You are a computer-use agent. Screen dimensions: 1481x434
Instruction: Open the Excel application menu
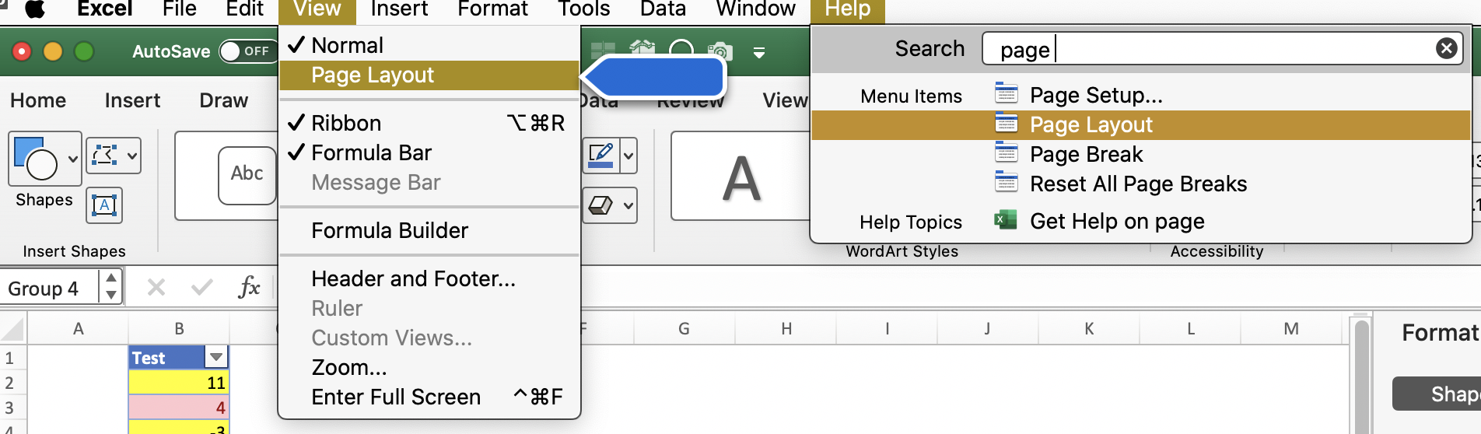coord(105,9)
